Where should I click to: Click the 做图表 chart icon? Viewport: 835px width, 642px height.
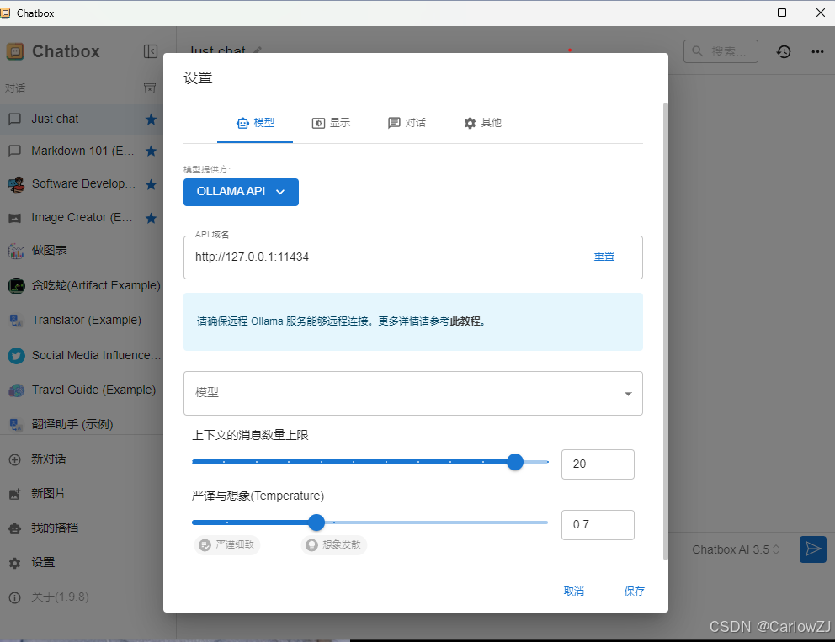(16, 251)
